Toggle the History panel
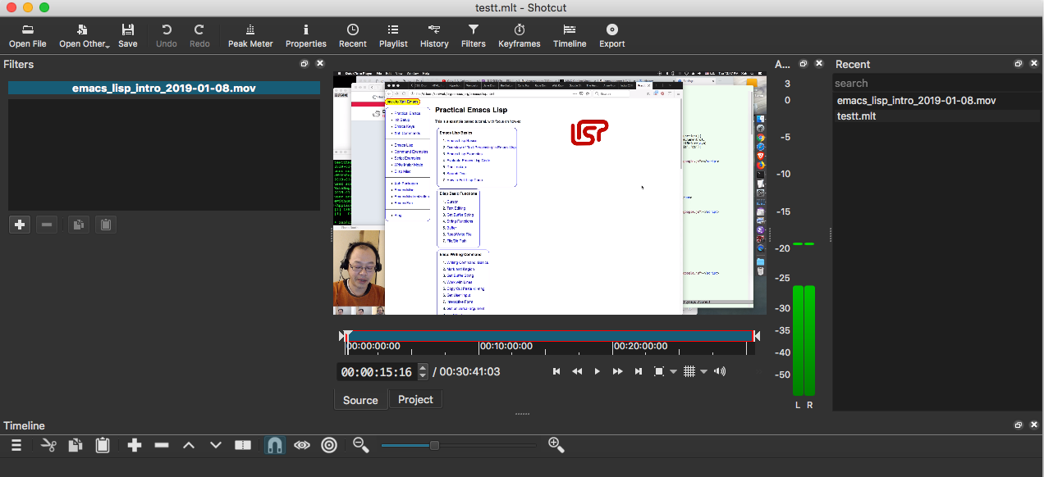Viewport: 1044px width, 477px height. pos(434,35)
